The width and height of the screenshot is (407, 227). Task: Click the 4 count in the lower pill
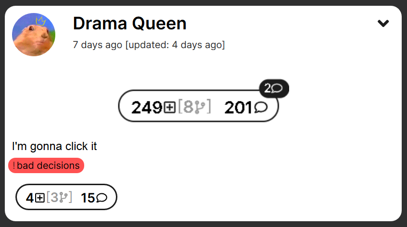click(x=30, y=198)
